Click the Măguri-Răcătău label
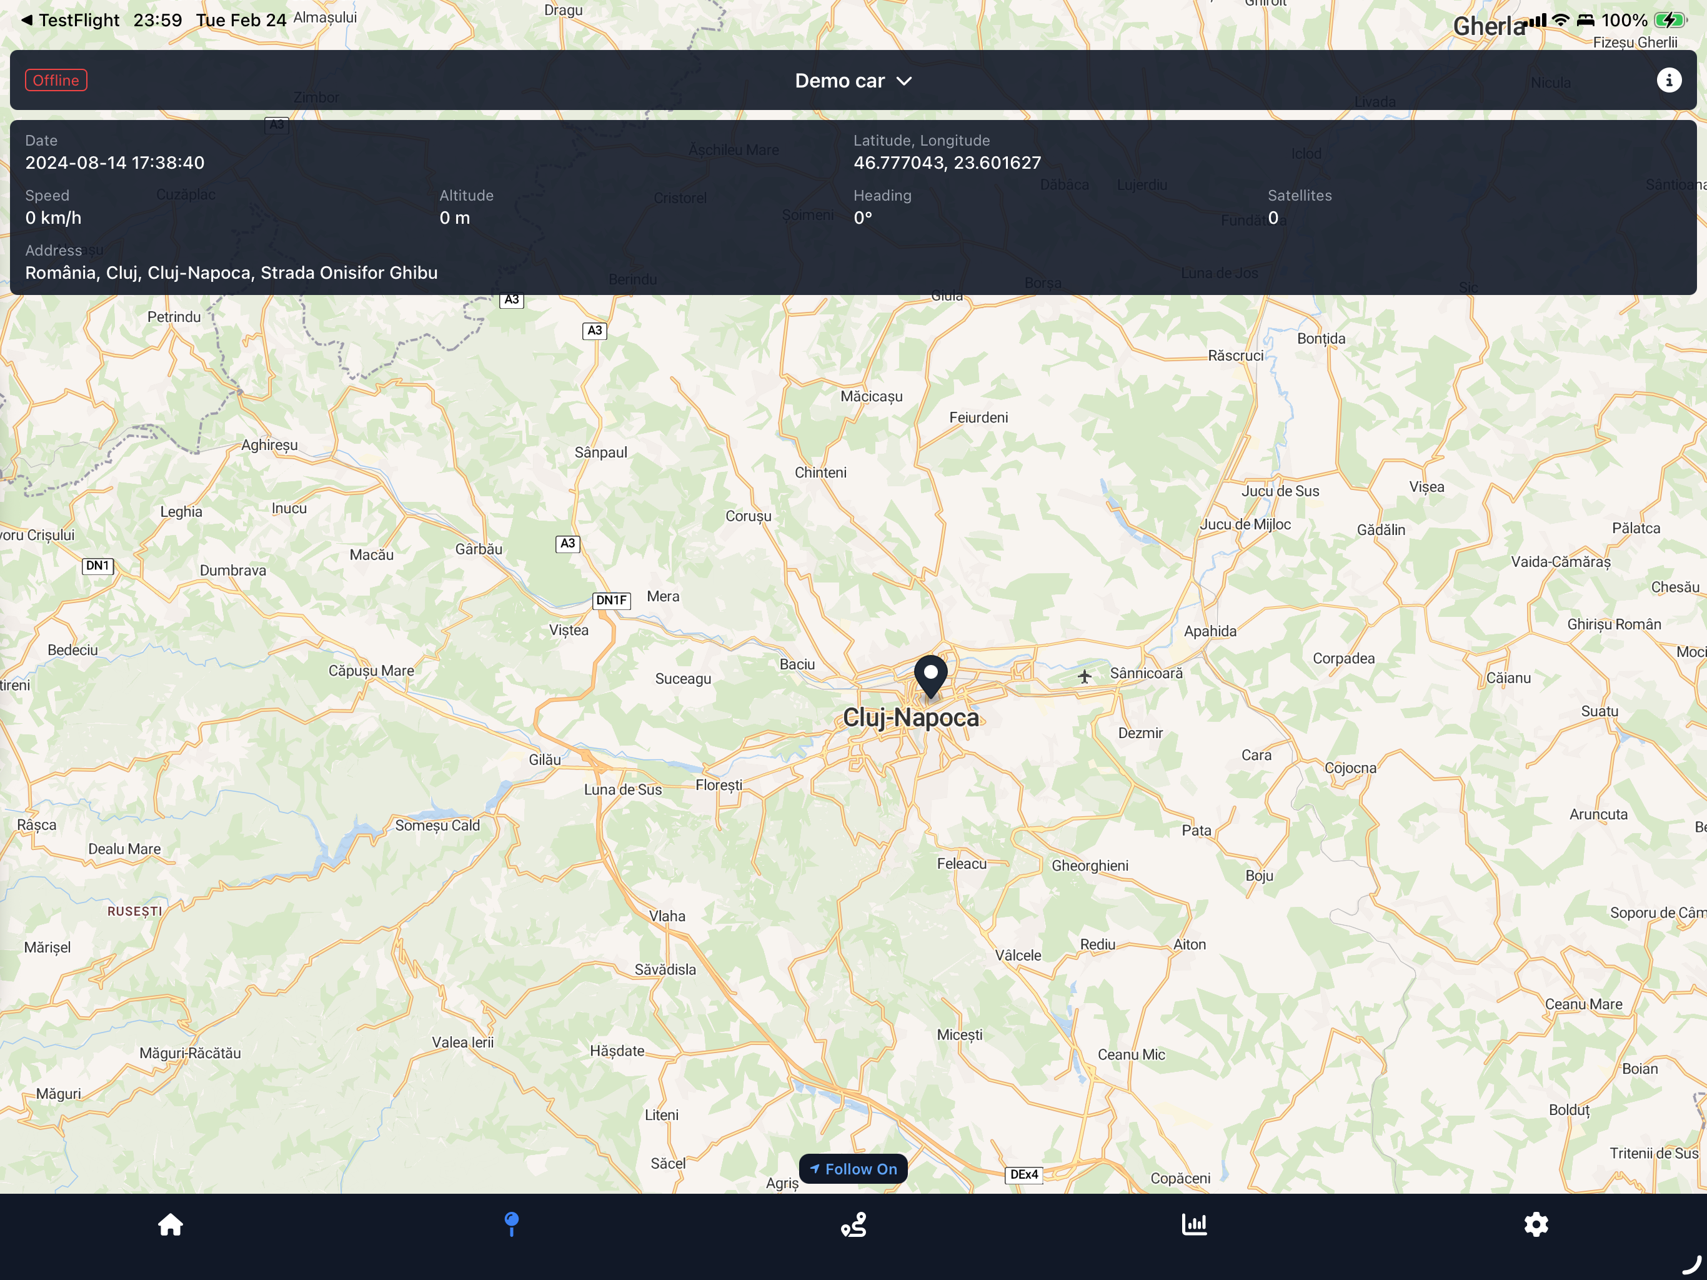This screenshot has height=1280, width=1707. pos(190,1054)
